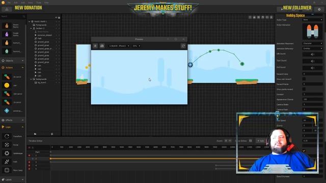This screenshot has height=183, width=326.
Task: Select the Path logic icon
Action: (x=7, y=162)
